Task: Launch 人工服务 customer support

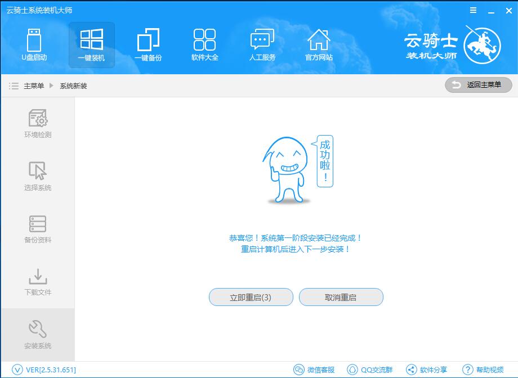Action: 261,45
